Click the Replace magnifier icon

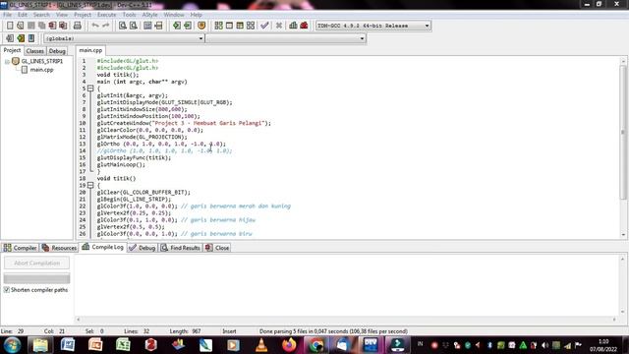tap(134, 26)
